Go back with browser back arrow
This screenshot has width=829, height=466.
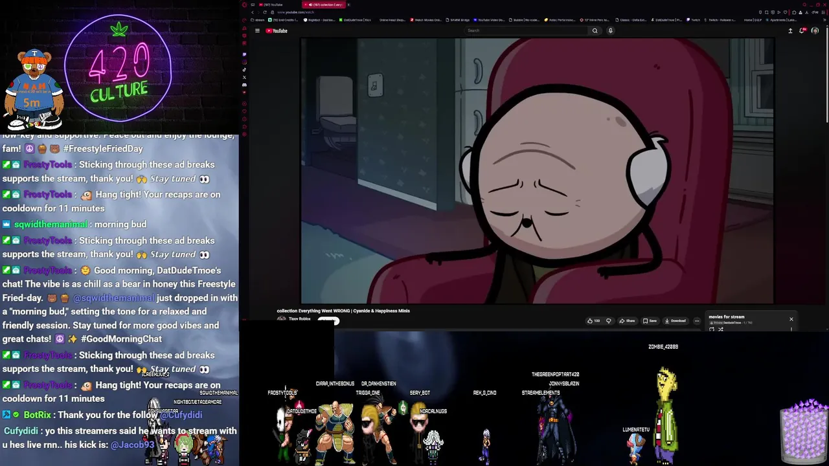click(253, 12)
